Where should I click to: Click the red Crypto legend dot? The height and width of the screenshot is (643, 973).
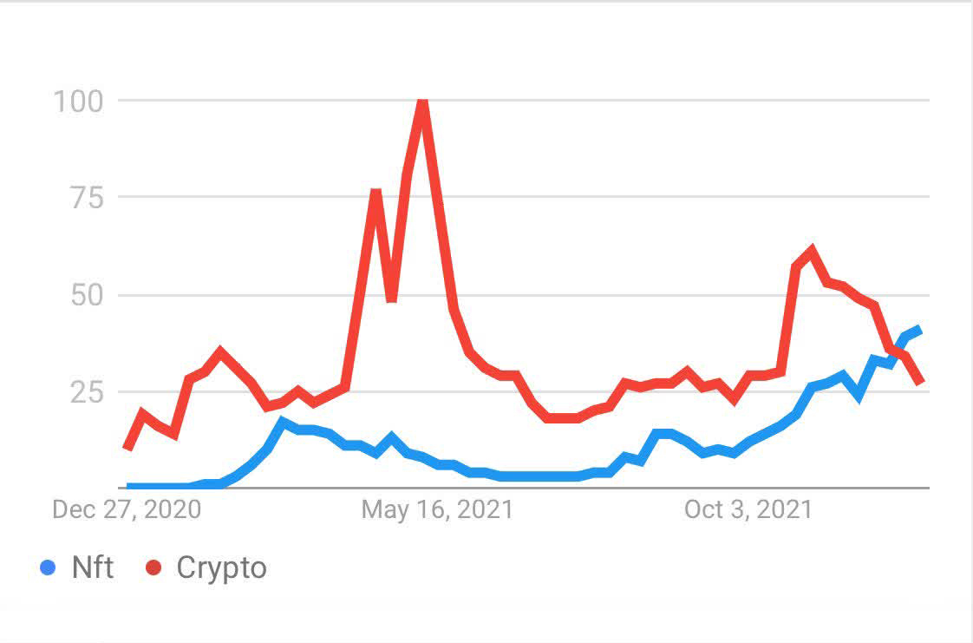(154, 568)
